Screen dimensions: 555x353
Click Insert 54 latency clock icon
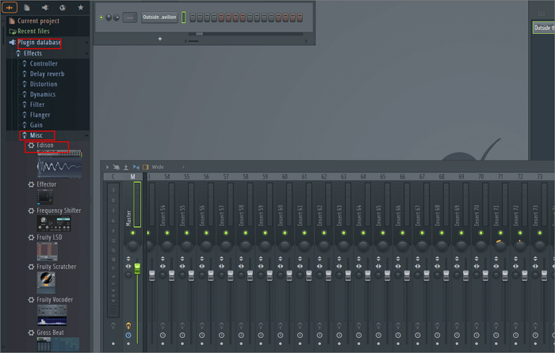(163, 335)
